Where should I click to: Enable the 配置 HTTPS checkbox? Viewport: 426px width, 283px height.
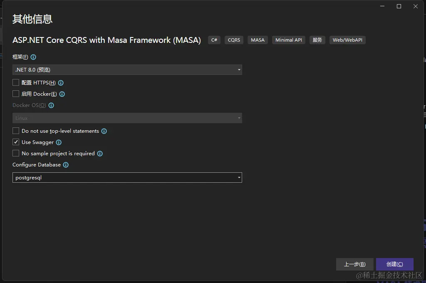[16, 83]
